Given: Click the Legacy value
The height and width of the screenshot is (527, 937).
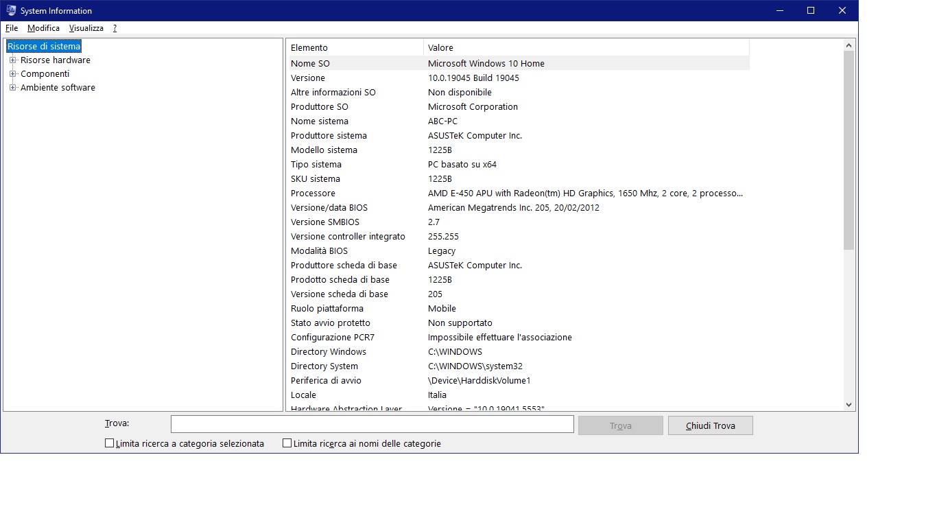Looking at the screenshot, I should point(442,250).
